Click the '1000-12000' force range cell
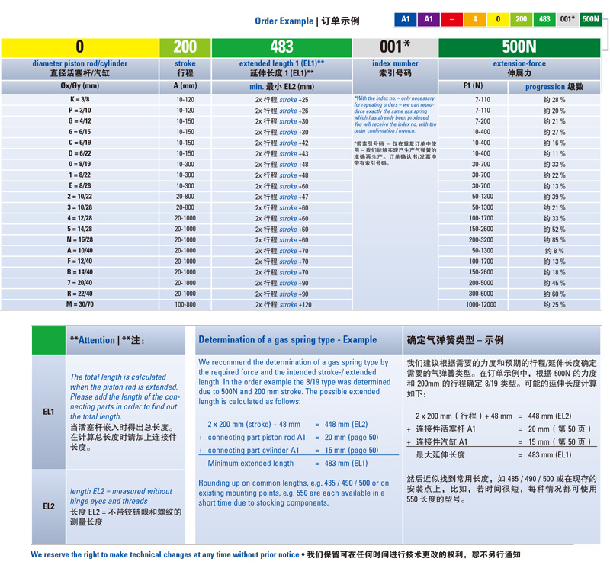The height and width of the screenshot is (565, 610). (473, 304)
